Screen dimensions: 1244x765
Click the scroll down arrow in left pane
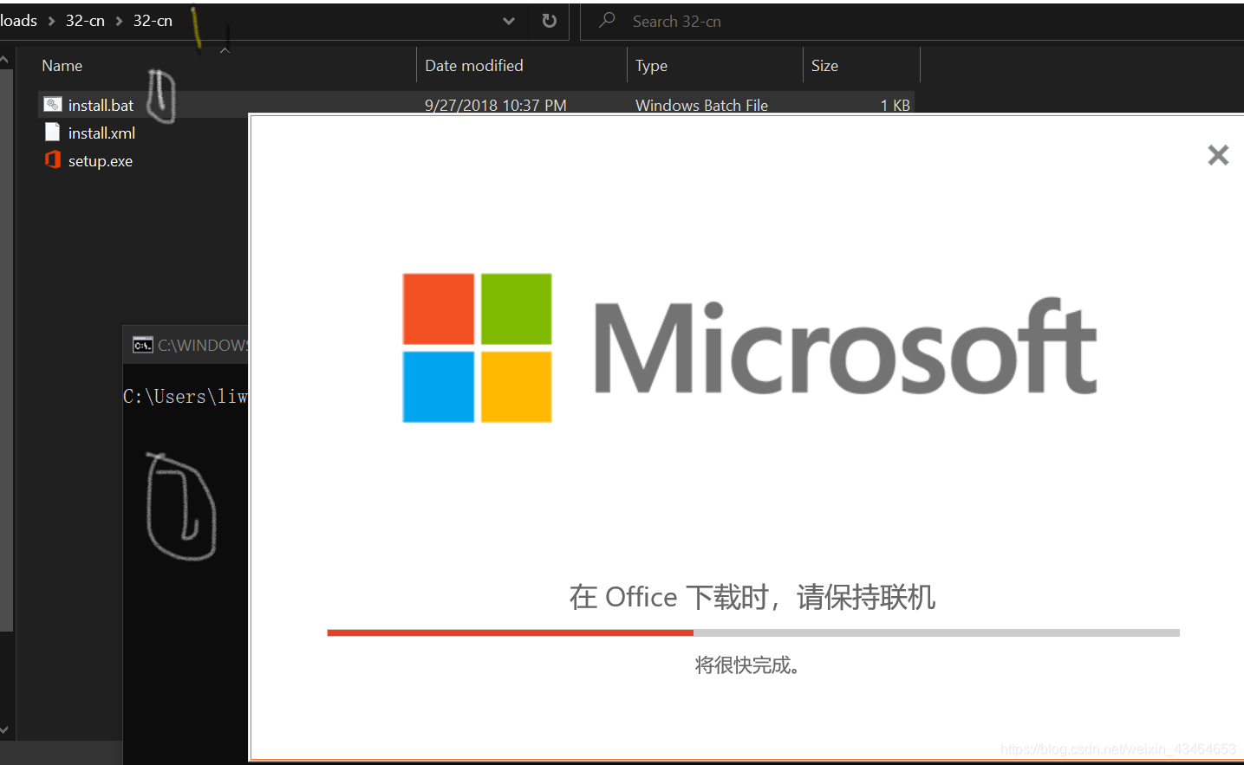coord(4,730)
